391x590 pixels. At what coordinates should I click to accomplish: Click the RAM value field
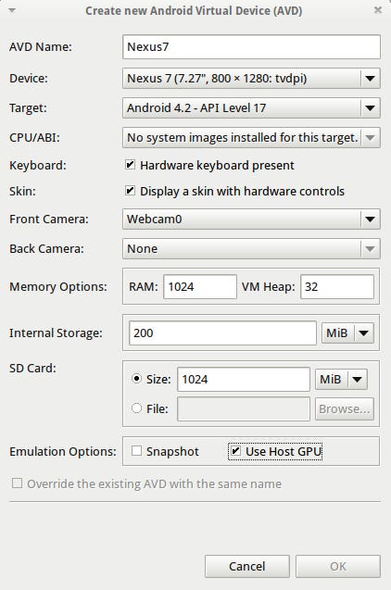(x=200, y=287)
